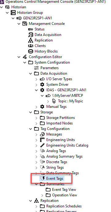
Task: Expand the I/O Server Types node
Action: (36, 79)
